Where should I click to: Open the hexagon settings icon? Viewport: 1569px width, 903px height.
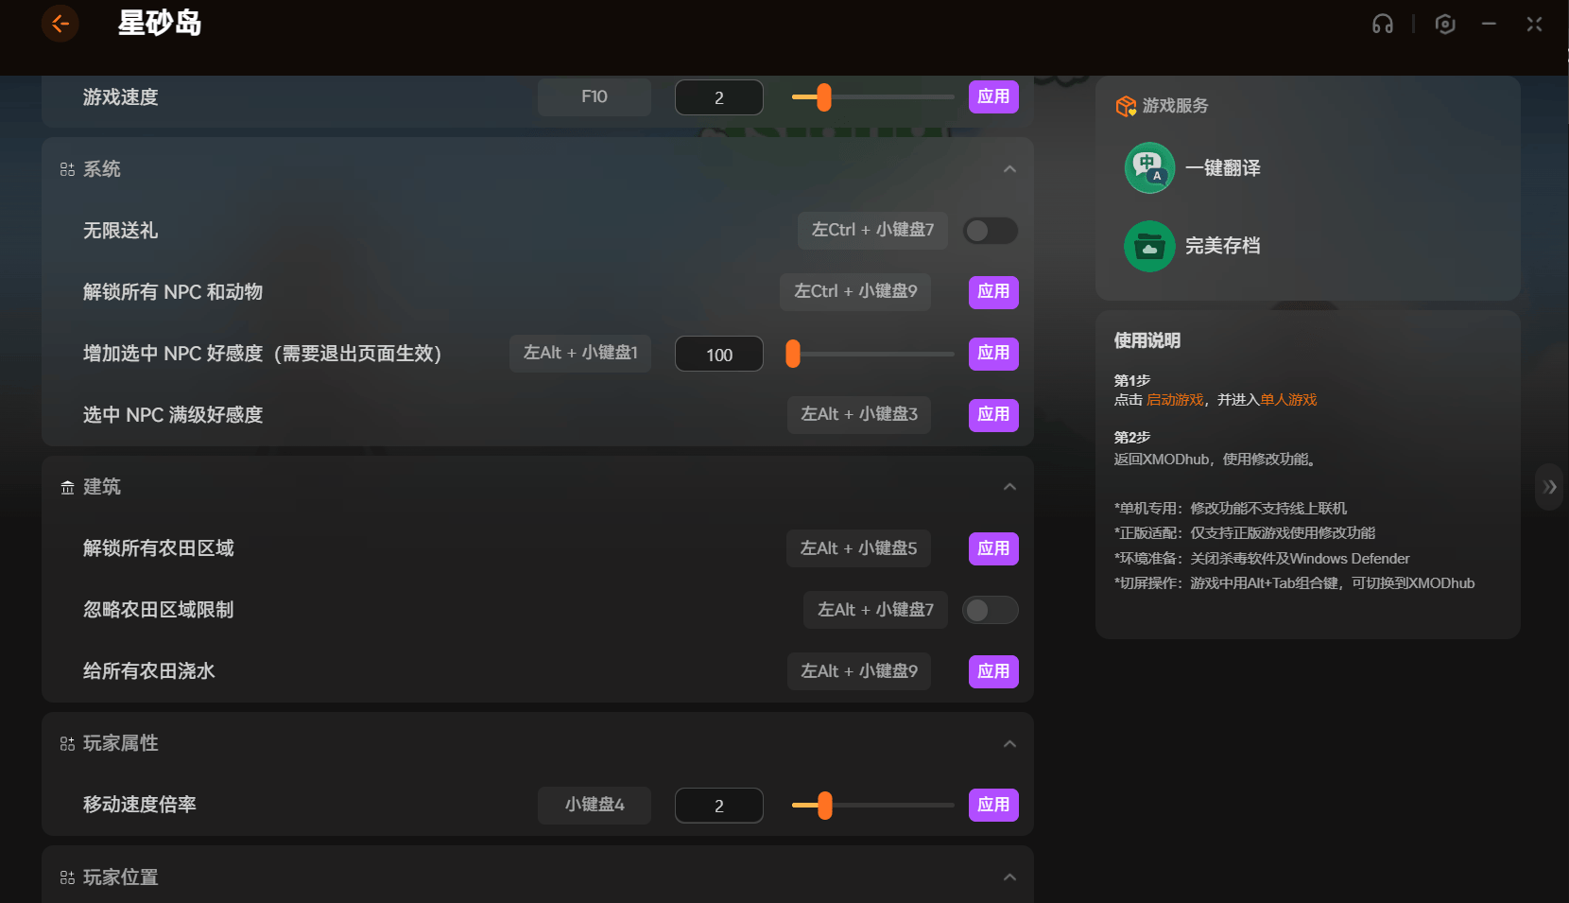tap(1444, 25)
